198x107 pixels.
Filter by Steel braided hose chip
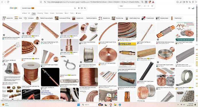coord(133,18)
